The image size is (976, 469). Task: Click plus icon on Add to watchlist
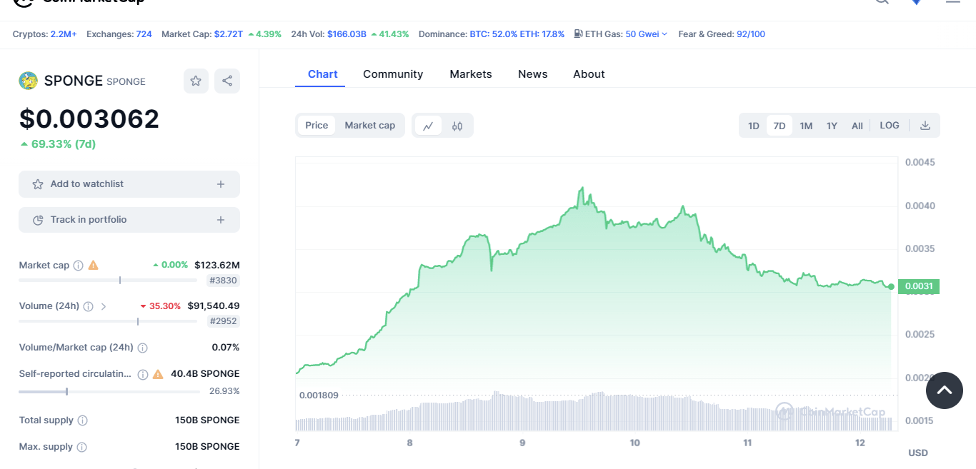[221, 184]
